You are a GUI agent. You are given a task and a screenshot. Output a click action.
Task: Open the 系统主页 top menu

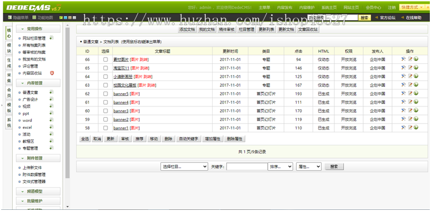[x=329, y=7]
